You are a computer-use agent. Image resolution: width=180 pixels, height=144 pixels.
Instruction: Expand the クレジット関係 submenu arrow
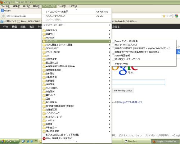point(110,88)
